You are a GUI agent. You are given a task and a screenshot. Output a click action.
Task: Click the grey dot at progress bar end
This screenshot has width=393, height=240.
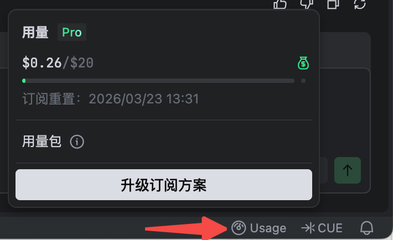(x=303, y=81)
